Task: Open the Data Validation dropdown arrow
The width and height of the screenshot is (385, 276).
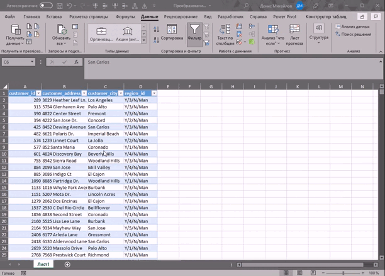Action: (245, 42)
